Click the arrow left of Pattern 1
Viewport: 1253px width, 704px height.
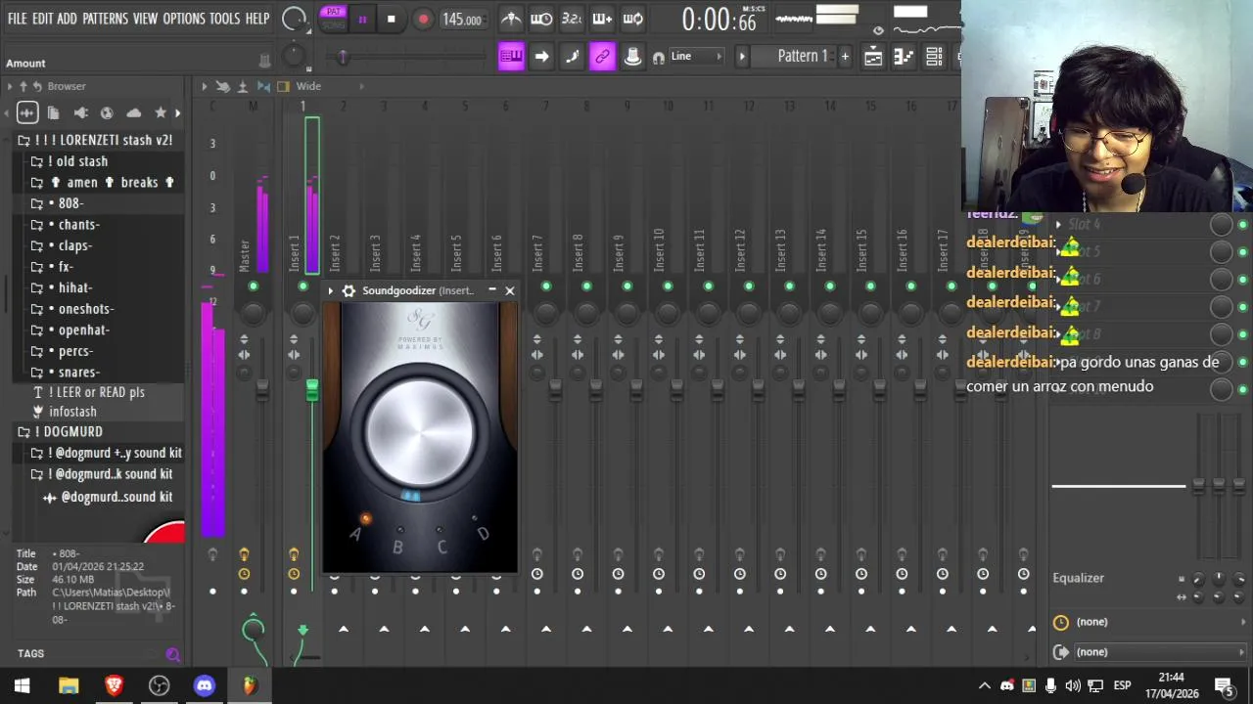742,57
